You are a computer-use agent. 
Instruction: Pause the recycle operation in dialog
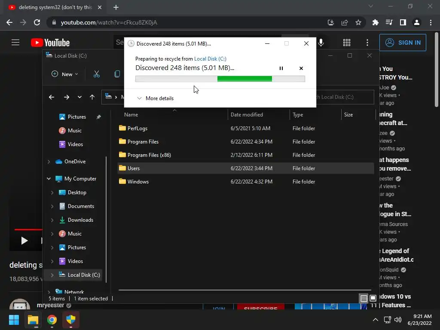pyautogui.click(x=281, y=68)
